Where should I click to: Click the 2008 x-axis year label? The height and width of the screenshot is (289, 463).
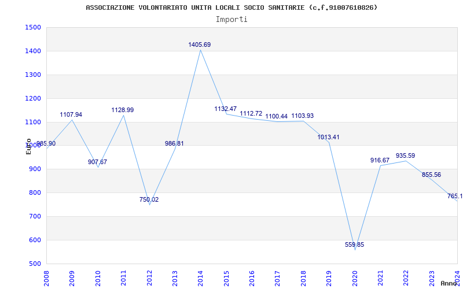(x=46, y=279)
